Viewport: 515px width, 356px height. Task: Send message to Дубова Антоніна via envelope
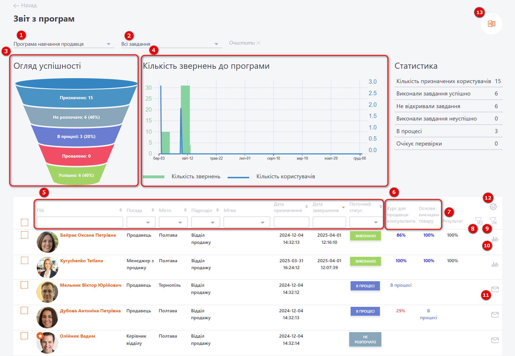(x=495, y=315)
